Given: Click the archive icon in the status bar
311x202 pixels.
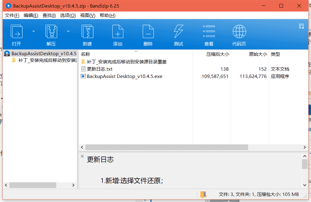Looking at the screenshot, I should (203, 194).
